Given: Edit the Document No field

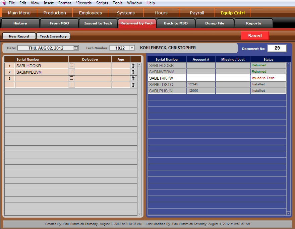Looking at the screenshot, I should click(x=277, y=48).
